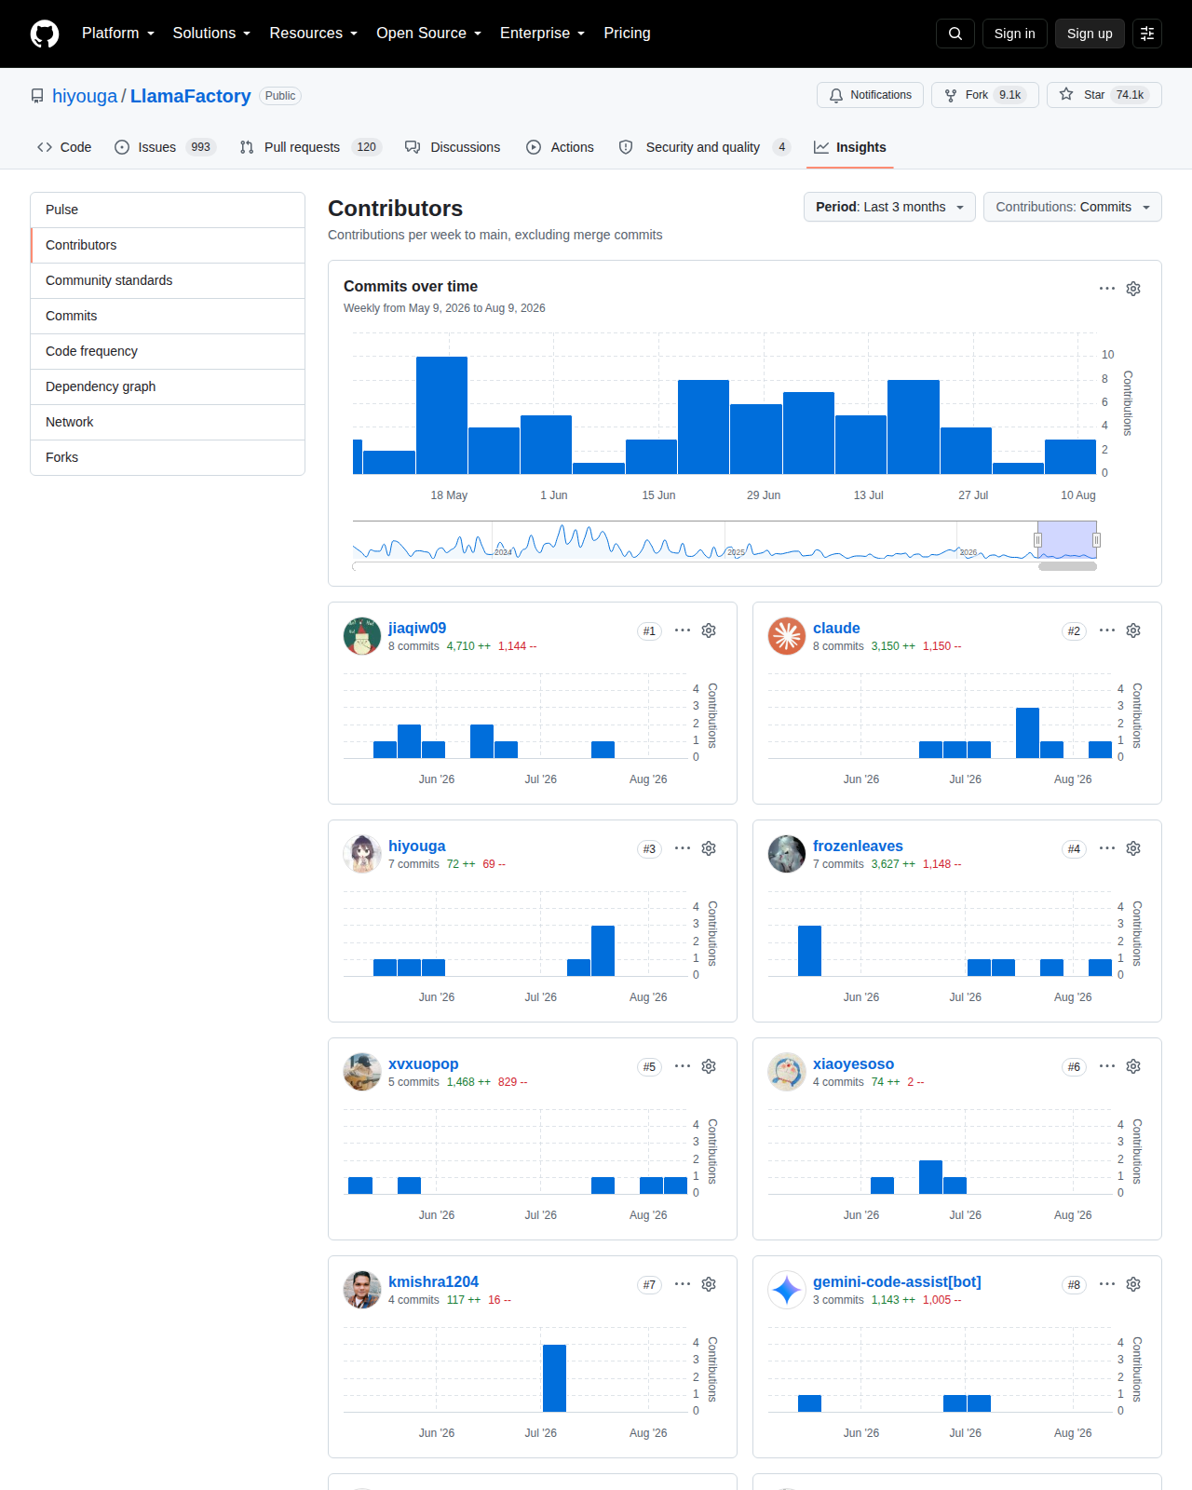The width and height of the screenshot is (1192, 1490).
Task: Select Code frequency in the sidebar
Action: pos(168,351)
